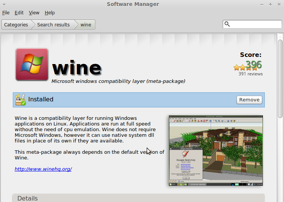
Task: Click the Installed status label
Action: 41,99
